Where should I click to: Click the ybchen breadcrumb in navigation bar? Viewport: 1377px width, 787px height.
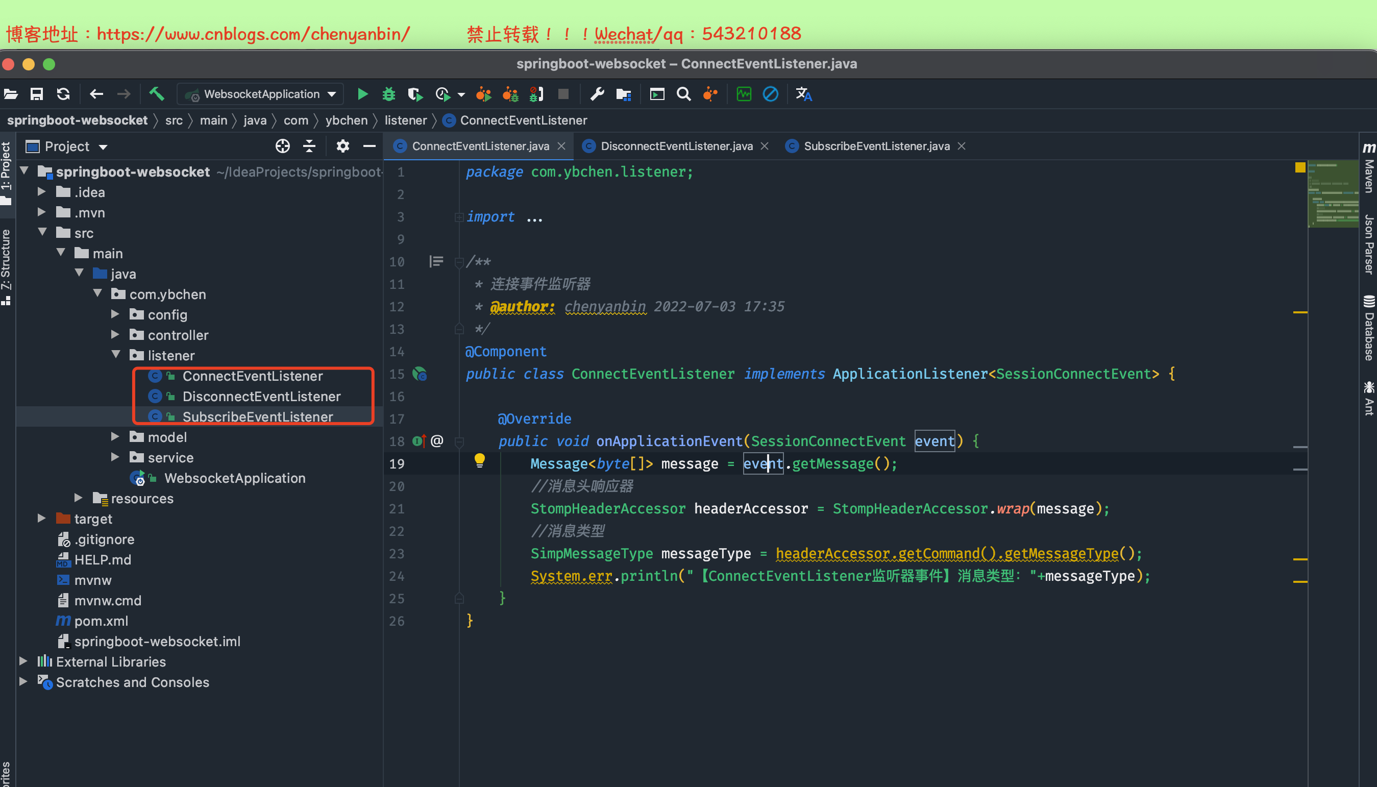[x=346, y=120]
